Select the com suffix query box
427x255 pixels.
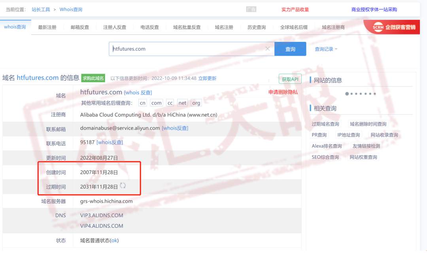click(156, 103)
